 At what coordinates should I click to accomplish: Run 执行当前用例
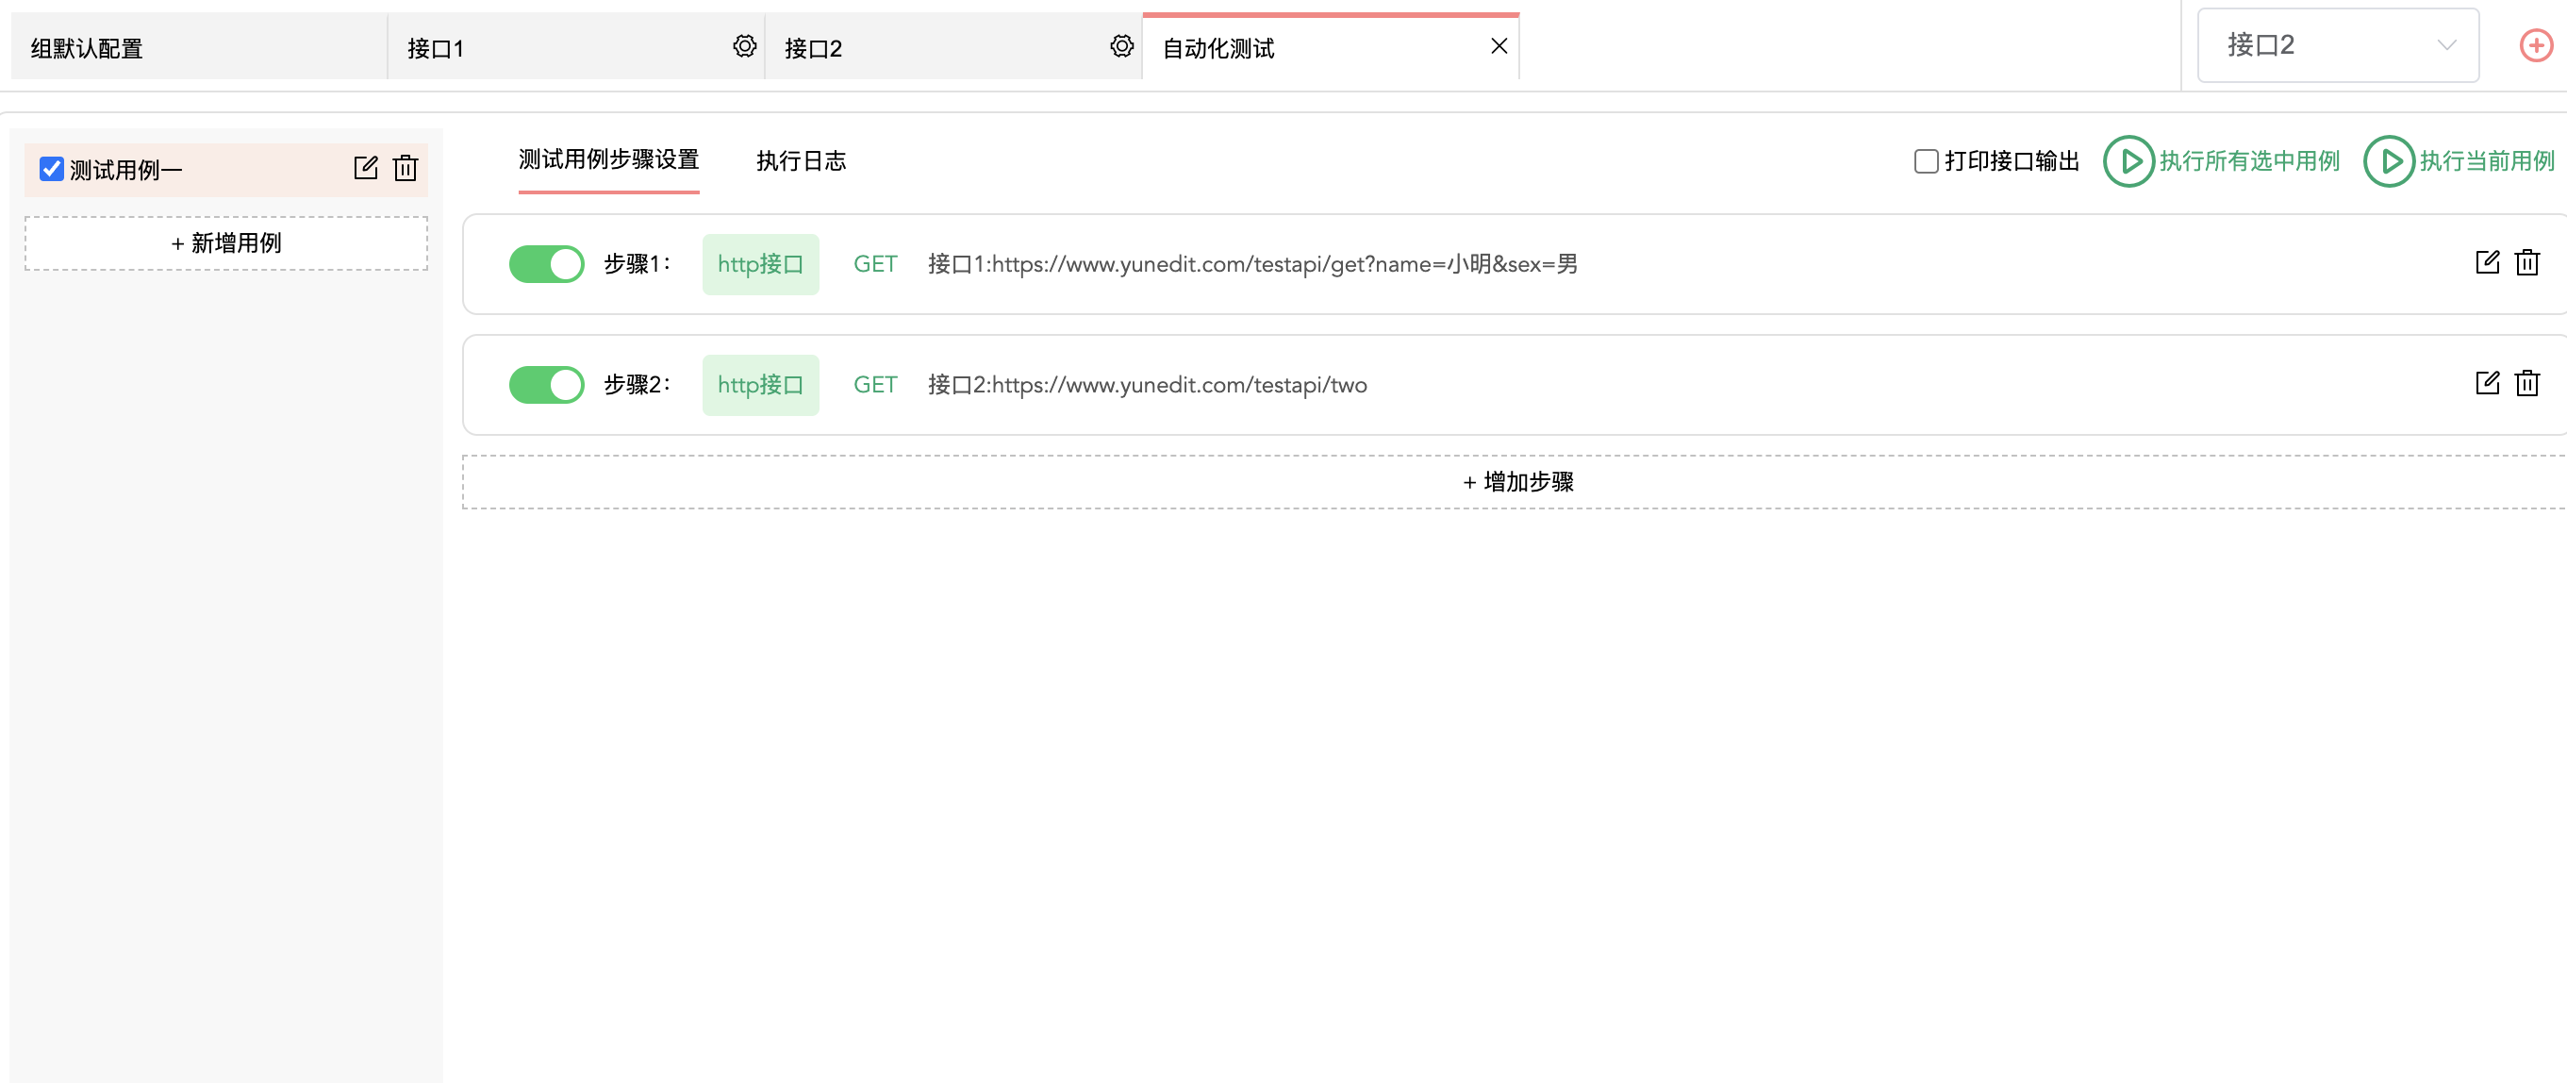2459,161
